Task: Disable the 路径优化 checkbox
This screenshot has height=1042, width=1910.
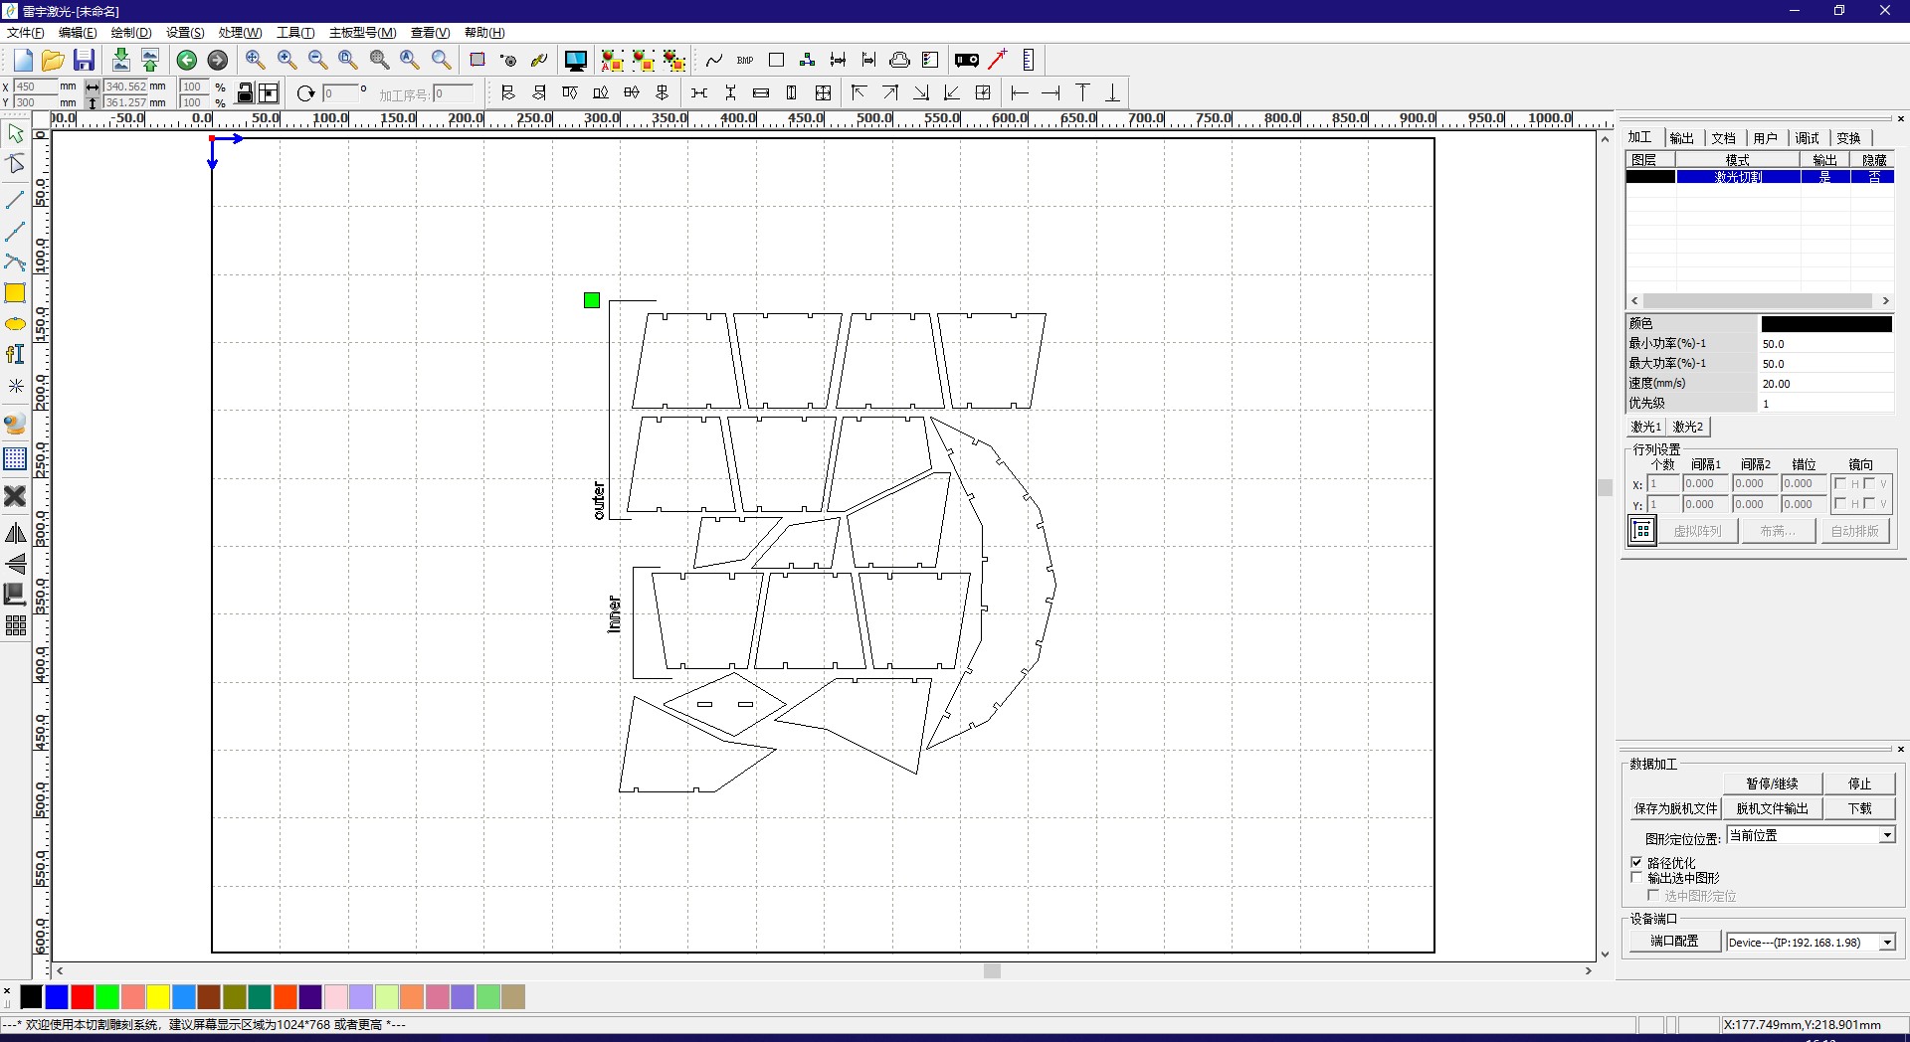Action: point(1636,862)
